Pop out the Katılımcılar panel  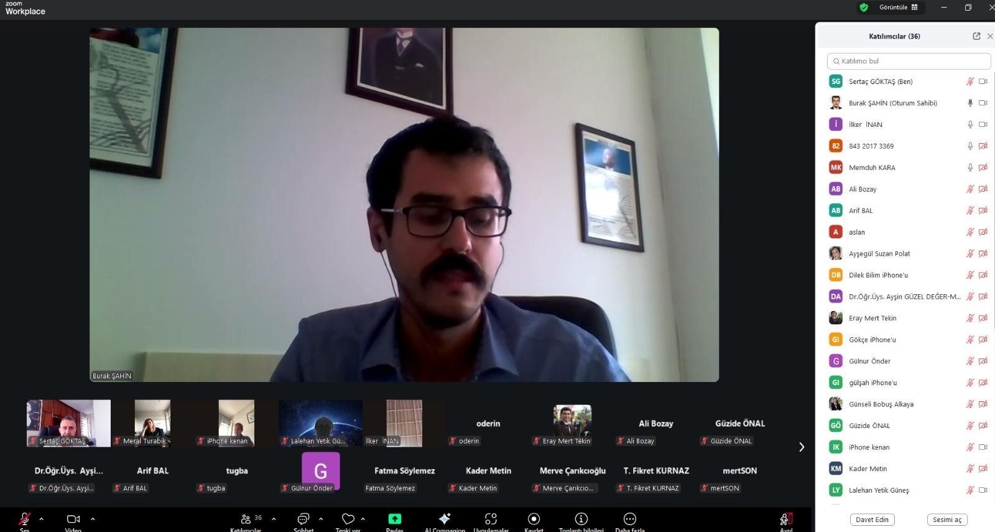click(x=976, y=36)
